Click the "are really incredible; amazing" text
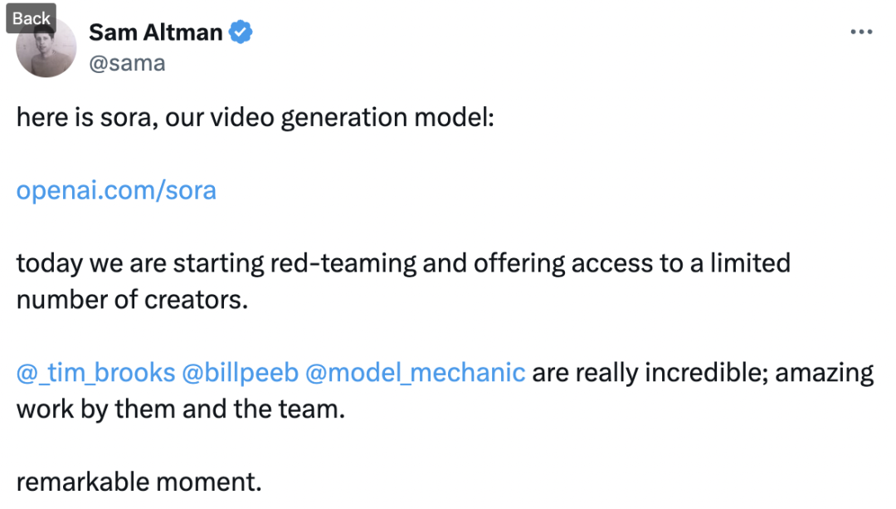This screenshot has height=509, width=896. click(x=703, y=372)
